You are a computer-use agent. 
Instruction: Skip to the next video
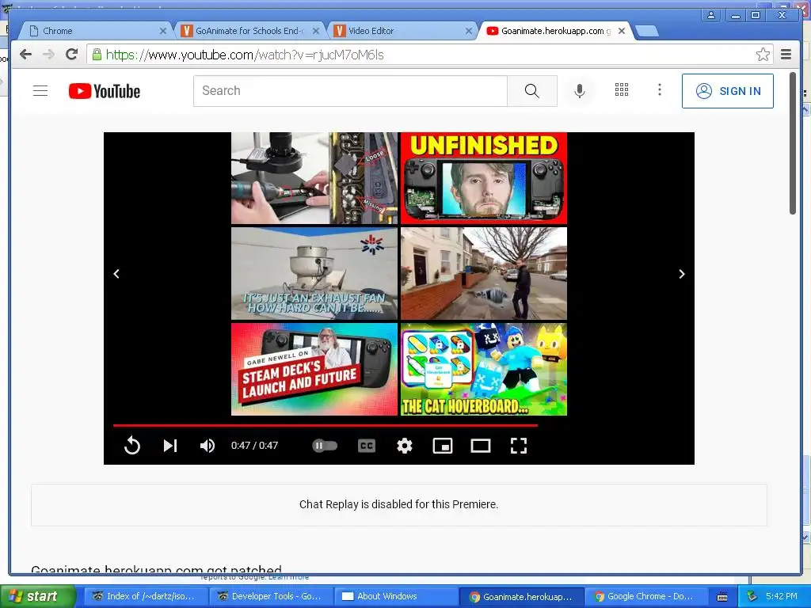coord(170,445)
